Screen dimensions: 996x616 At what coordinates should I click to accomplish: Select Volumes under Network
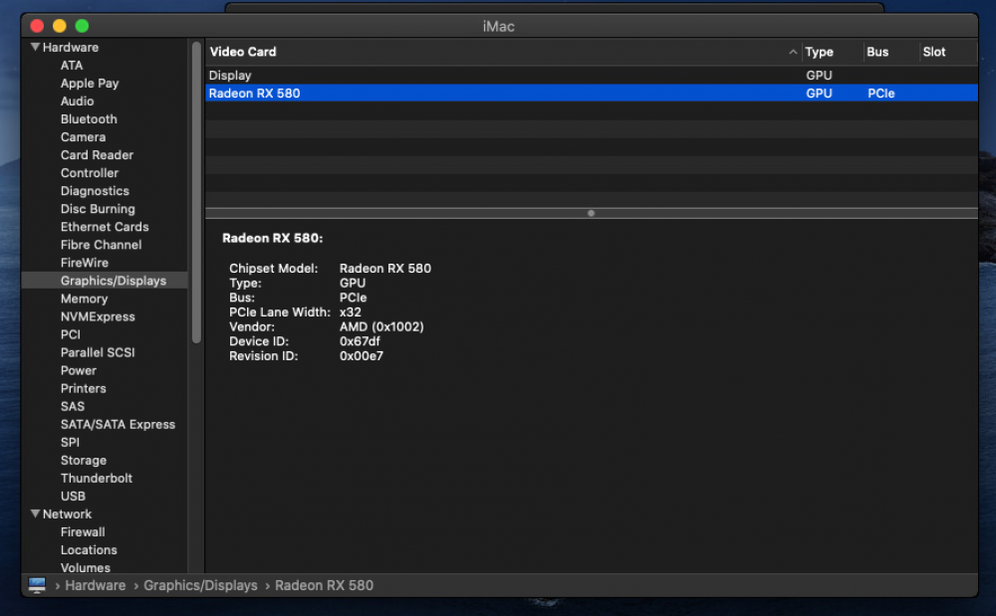pos(86,568)
